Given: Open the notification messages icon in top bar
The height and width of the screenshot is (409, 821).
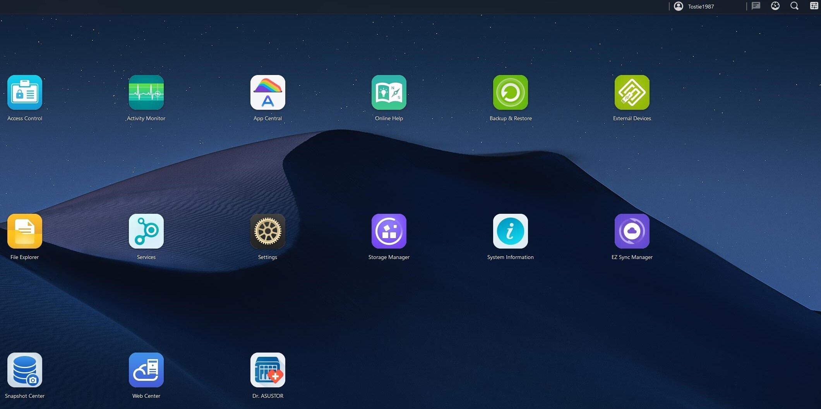Looking at the screenshot, I should point(756,6).
